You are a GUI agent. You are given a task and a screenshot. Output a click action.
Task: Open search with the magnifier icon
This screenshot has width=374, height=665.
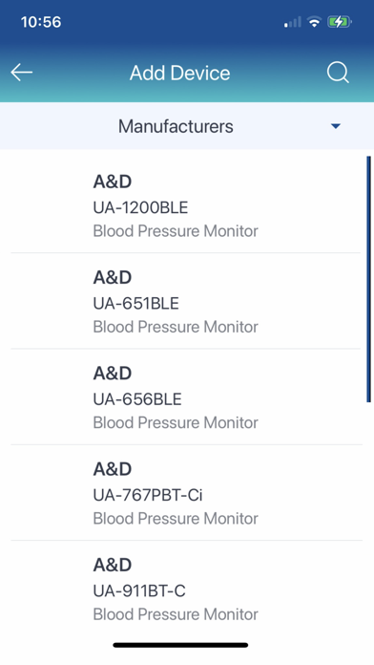tap(338, 73)
